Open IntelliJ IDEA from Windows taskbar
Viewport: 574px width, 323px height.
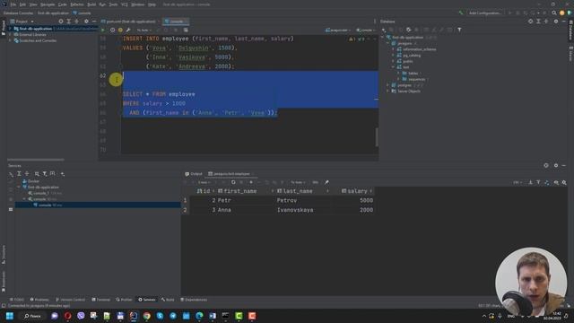click(134, 316)
